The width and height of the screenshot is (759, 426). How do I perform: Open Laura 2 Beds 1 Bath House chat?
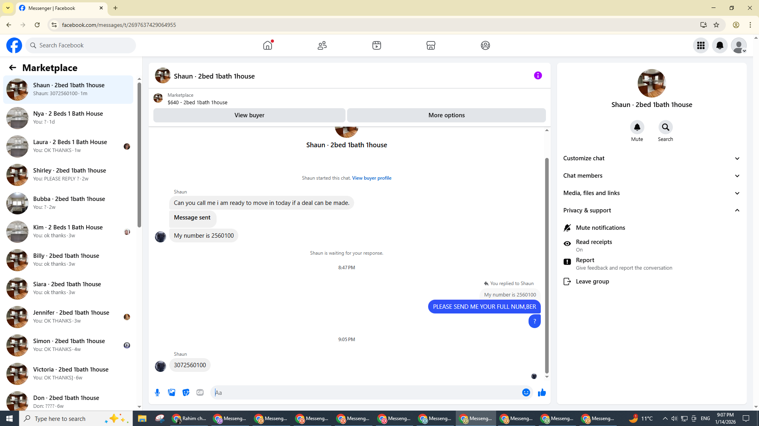[68, 146]
